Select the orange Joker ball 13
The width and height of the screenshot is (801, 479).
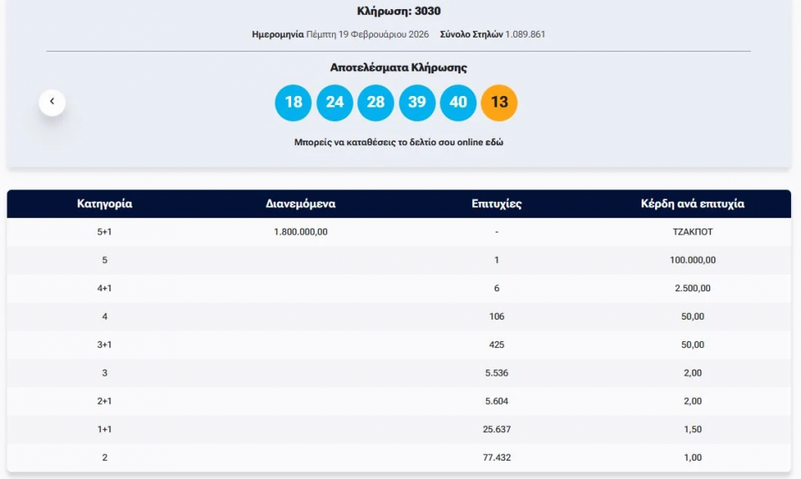click(x=499, y=103)
